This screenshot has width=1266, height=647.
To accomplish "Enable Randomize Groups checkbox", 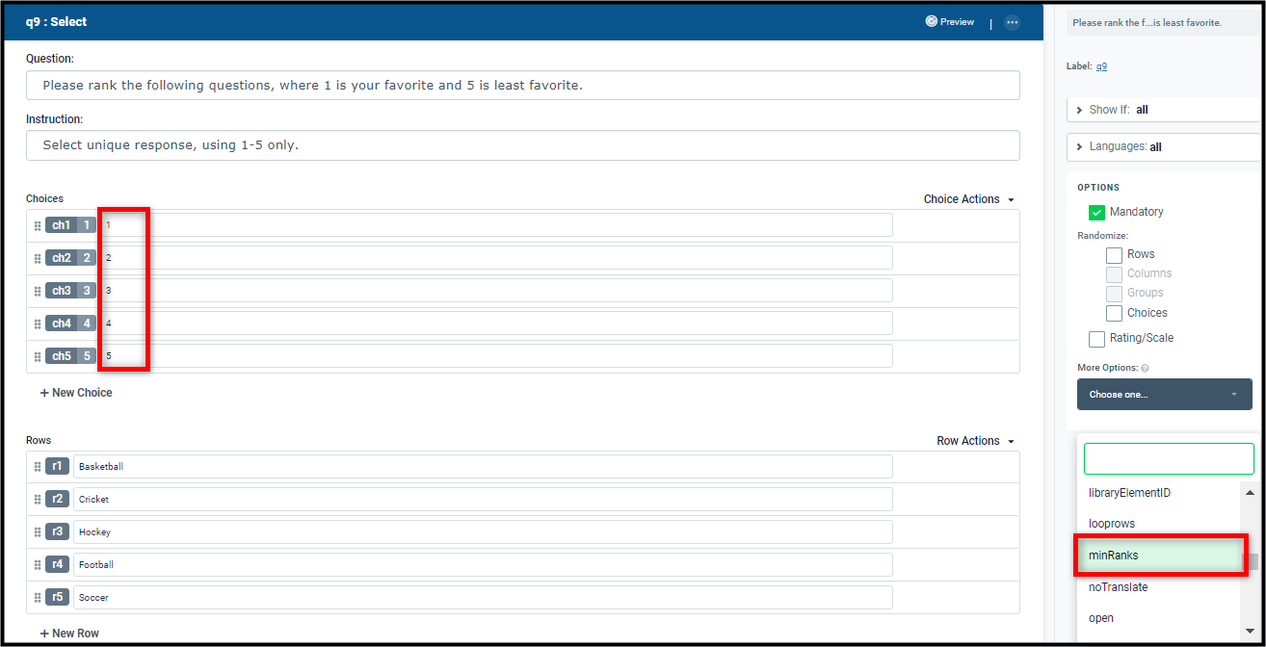I will click(x=1114, y=294).
